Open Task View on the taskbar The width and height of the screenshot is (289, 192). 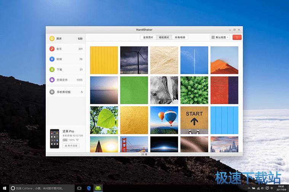pyautogui.click(x=79, y=188)
